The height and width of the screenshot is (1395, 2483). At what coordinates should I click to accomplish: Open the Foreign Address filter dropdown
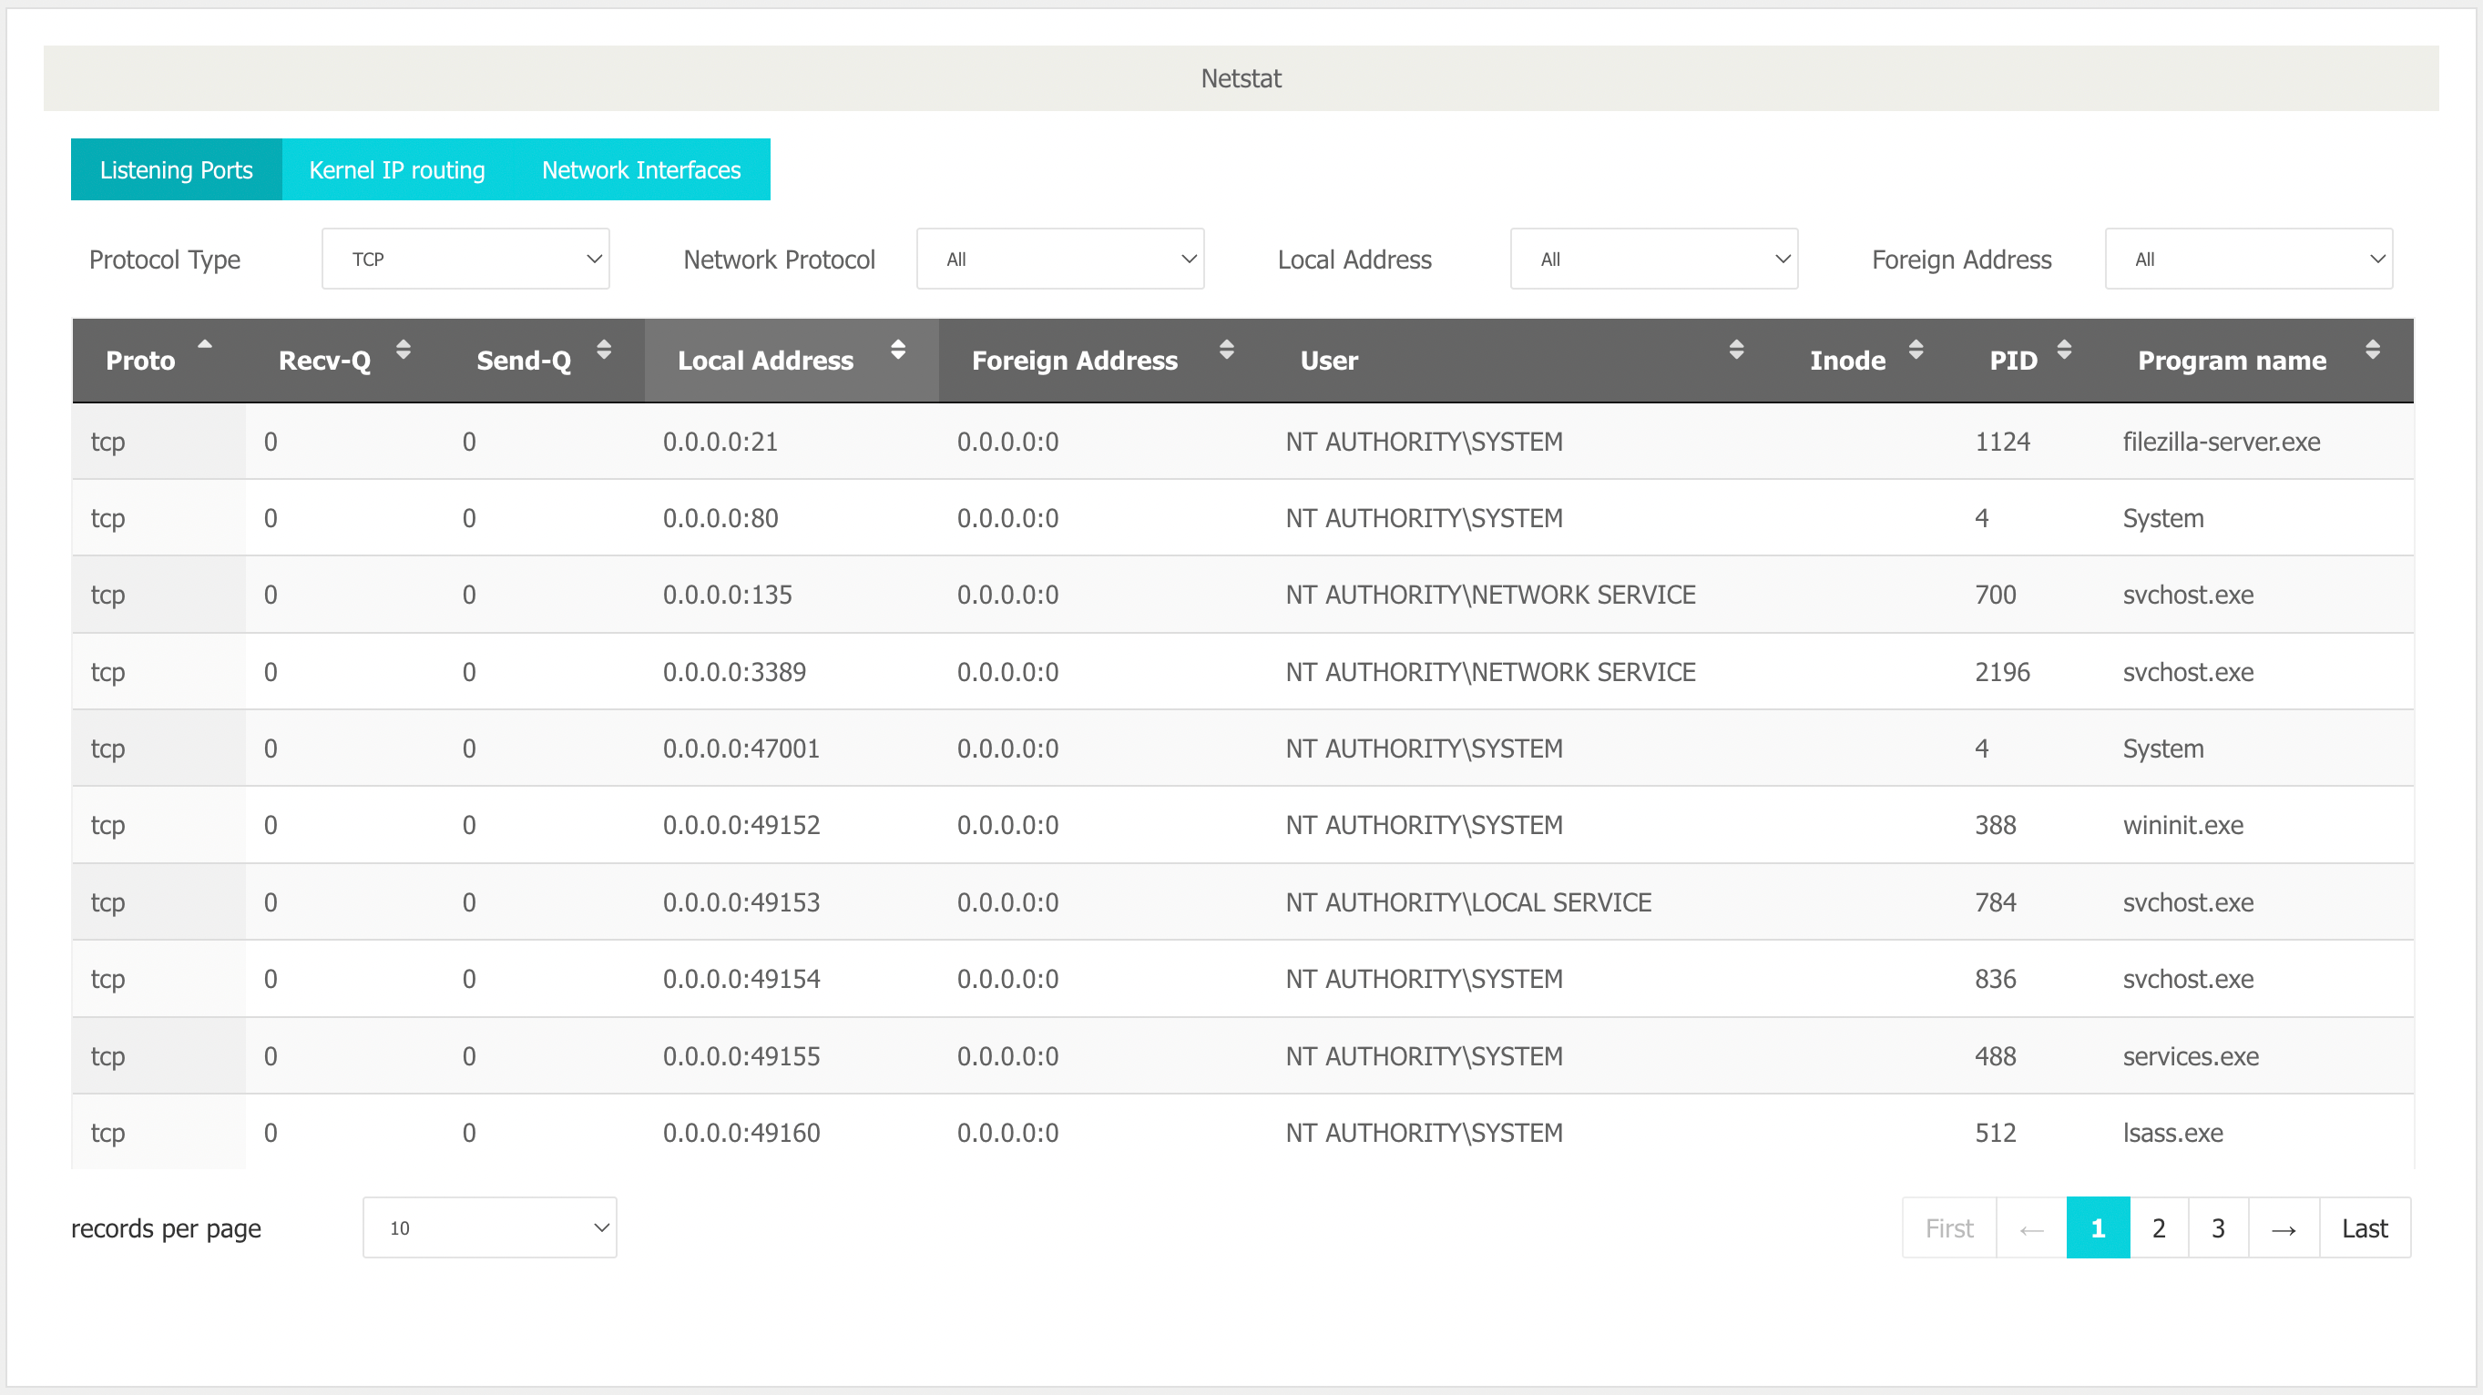click(2249, 260)
